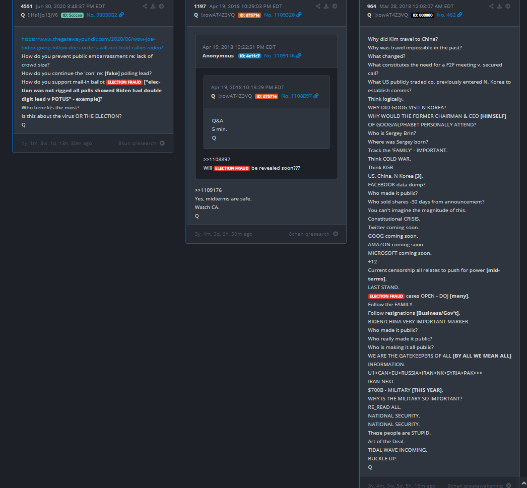This screenshot has width=527, height=488.
Task: Click ELECTION FRAUD tag in post 964
Action: (386, 296)
